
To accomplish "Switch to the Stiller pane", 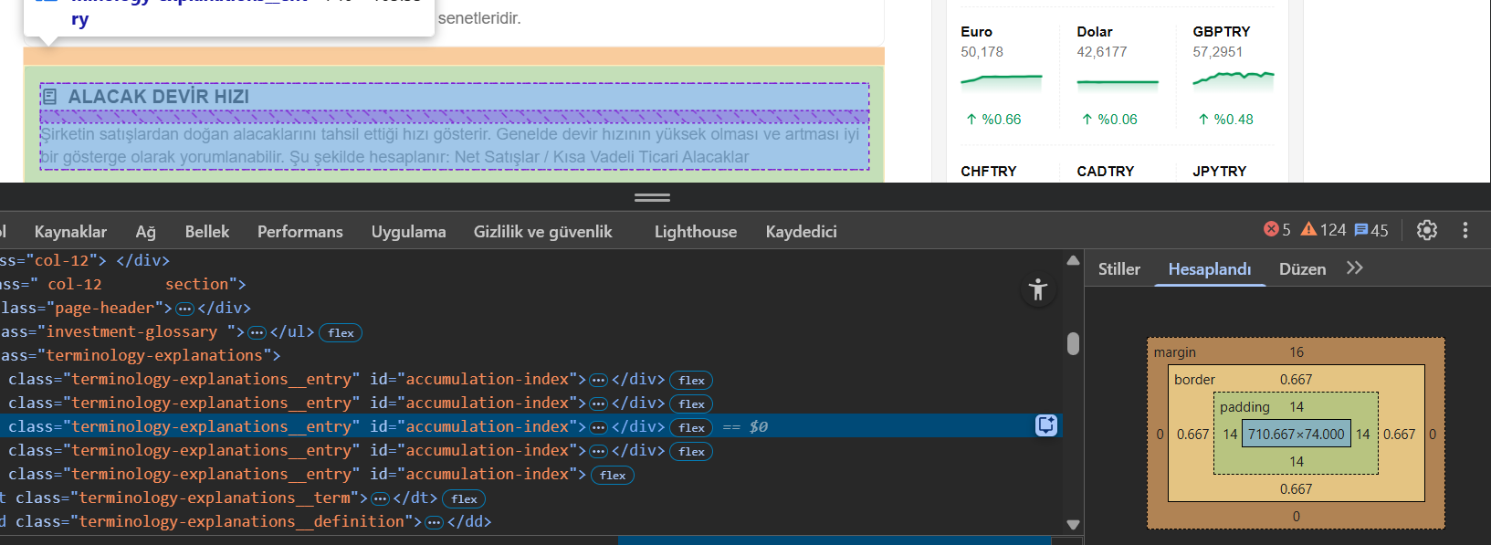I will tap(1119, 268).
